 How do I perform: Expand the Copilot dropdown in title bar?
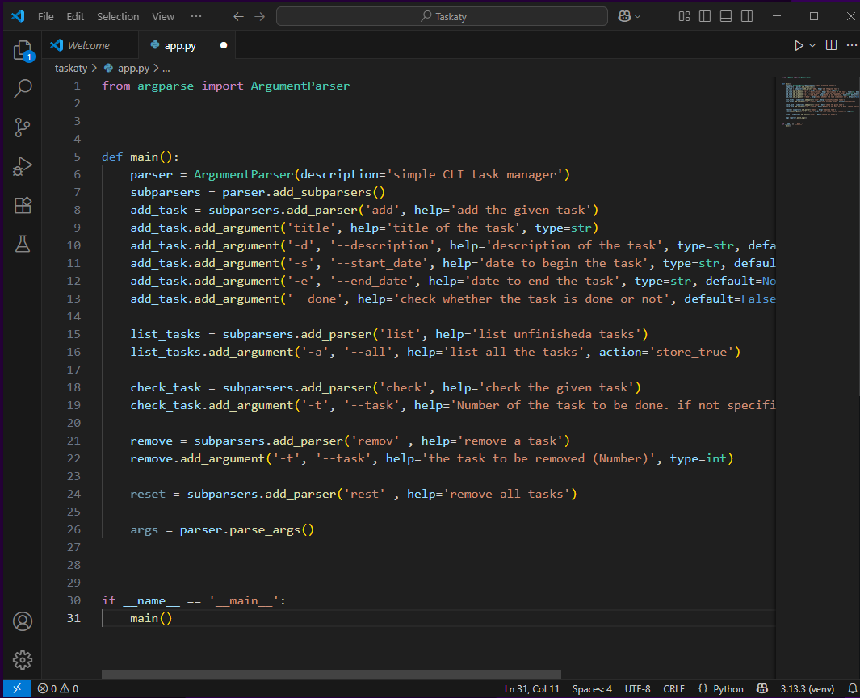[639, 16]
